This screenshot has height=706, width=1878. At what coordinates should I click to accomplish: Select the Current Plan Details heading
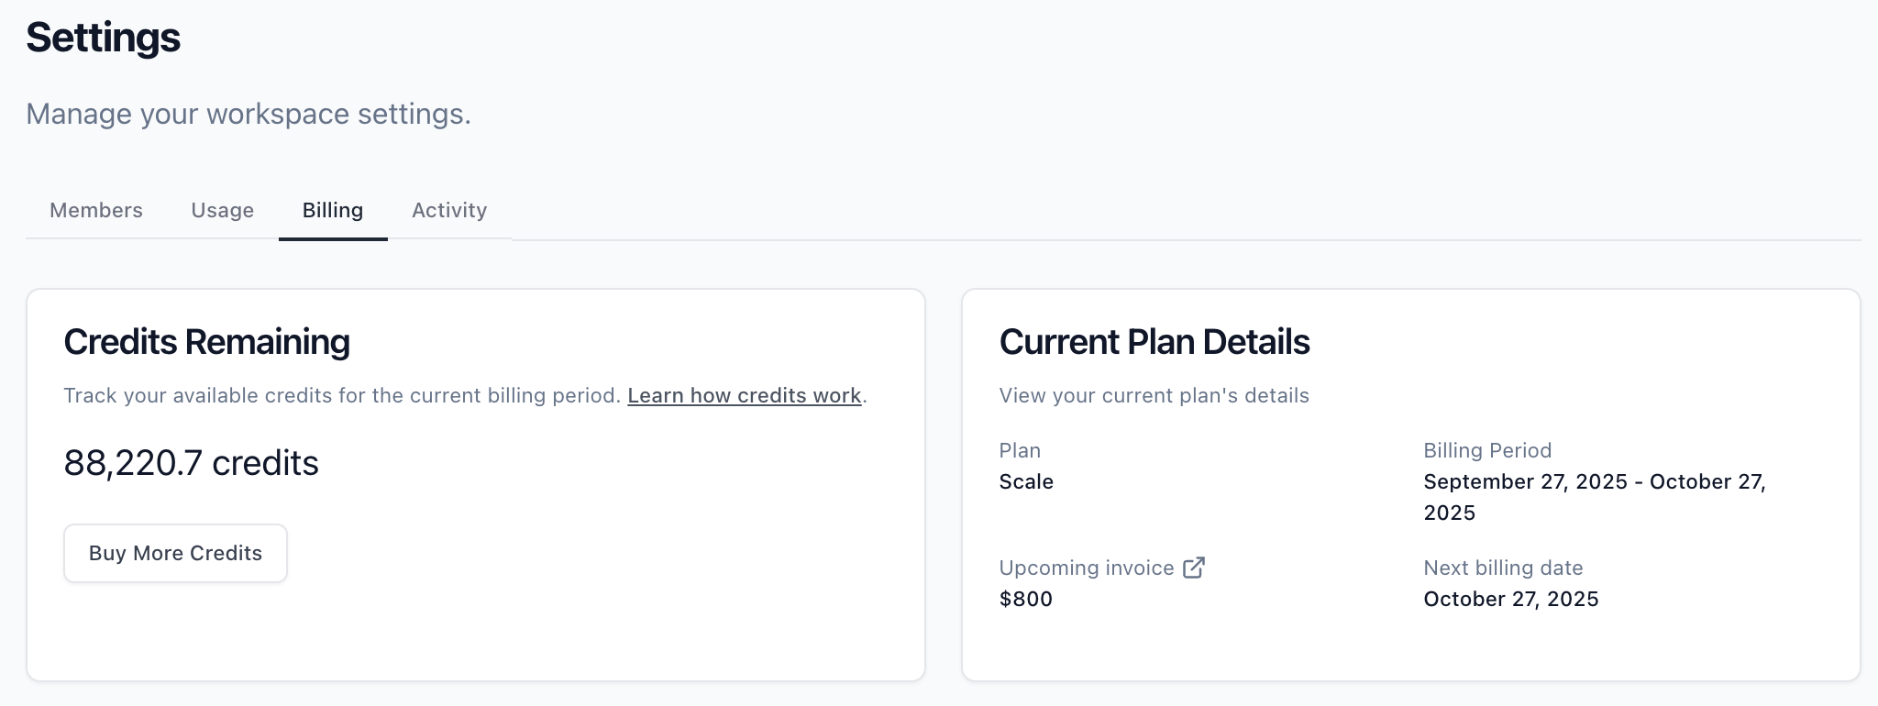[x=1155, y=340]
